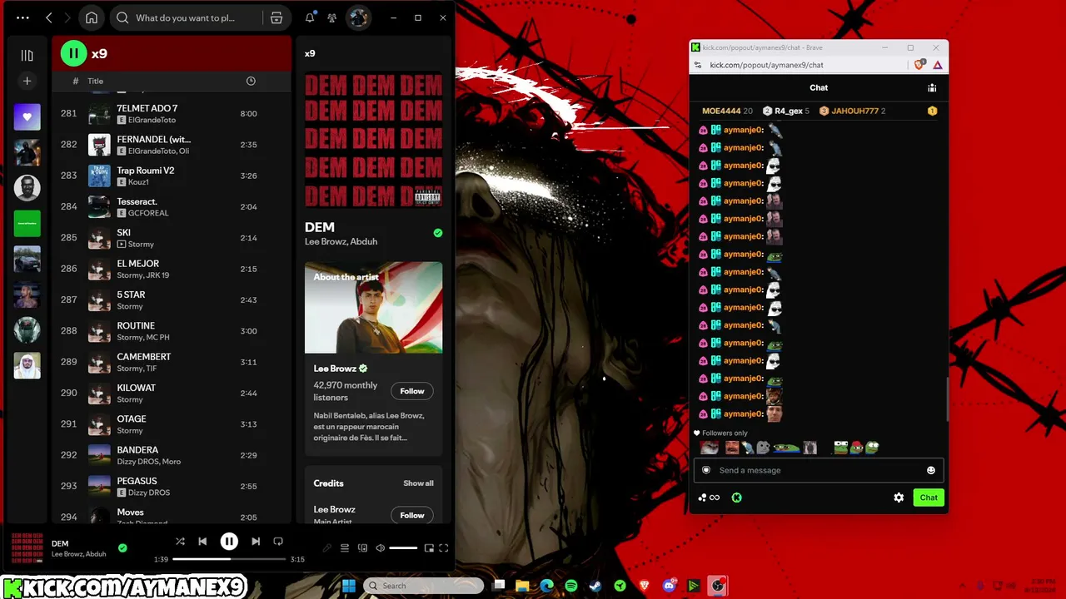
Task: Open Spotify notifications bell
Action: coord(310,17)
